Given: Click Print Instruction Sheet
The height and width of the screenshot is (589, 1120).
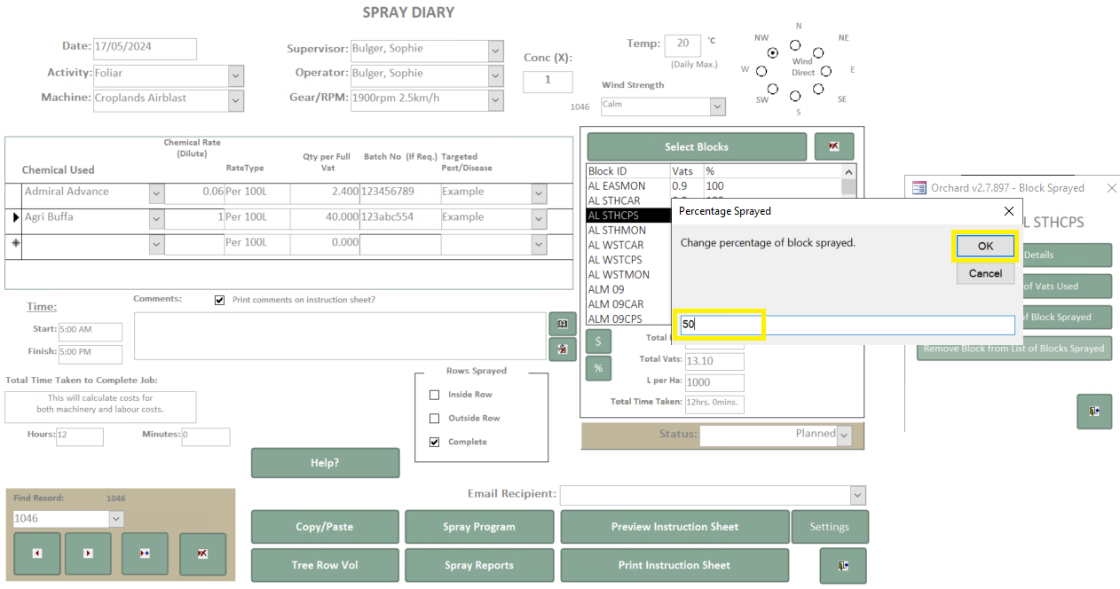Looking at the screenshot, I should [x=674, y=566].
